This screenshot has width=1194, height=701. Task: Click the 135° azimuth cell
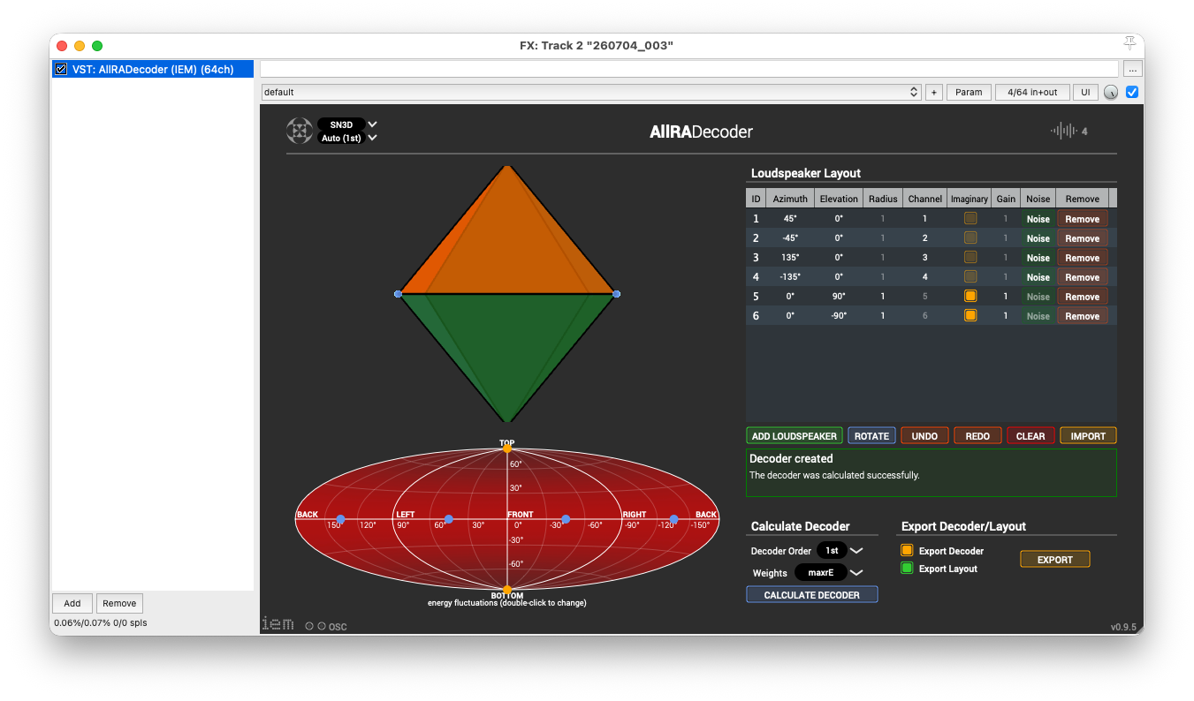[790, 258]
